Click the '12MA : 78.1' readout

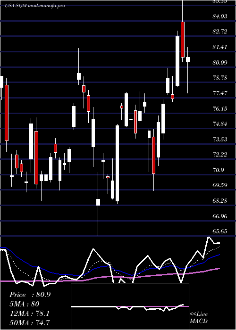[x=29, y=313]
